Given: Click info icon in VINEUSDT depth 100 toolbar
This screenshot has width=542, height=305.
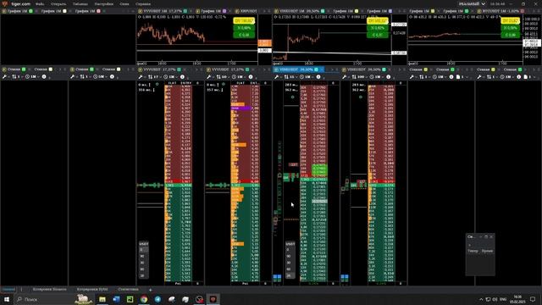Looking at the screenshot, I should pyautogui.click(x=389, y=77).
